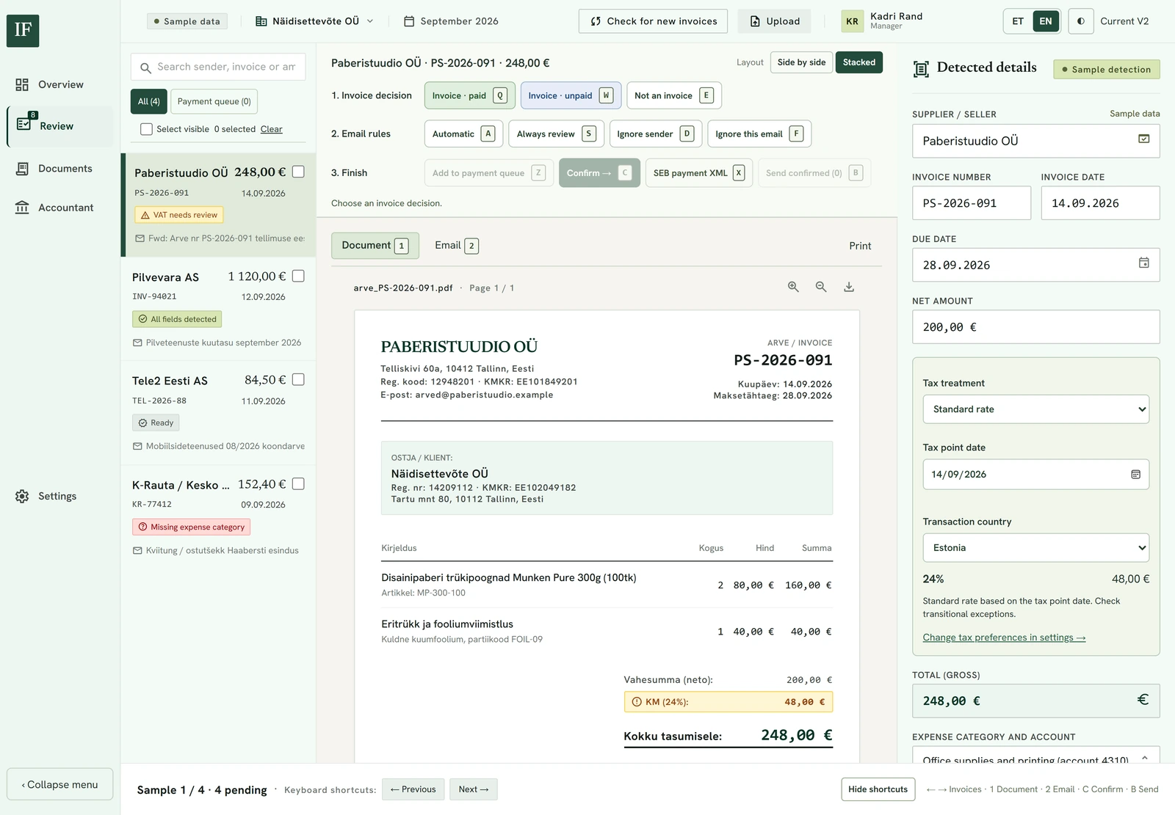Zoom out of the PDF document
1175x815 pixels.
[821, 287]
